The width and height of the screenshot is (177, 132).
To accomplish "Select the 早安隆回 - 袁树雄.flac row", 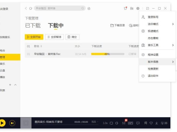I will click(x=82, y=54).
